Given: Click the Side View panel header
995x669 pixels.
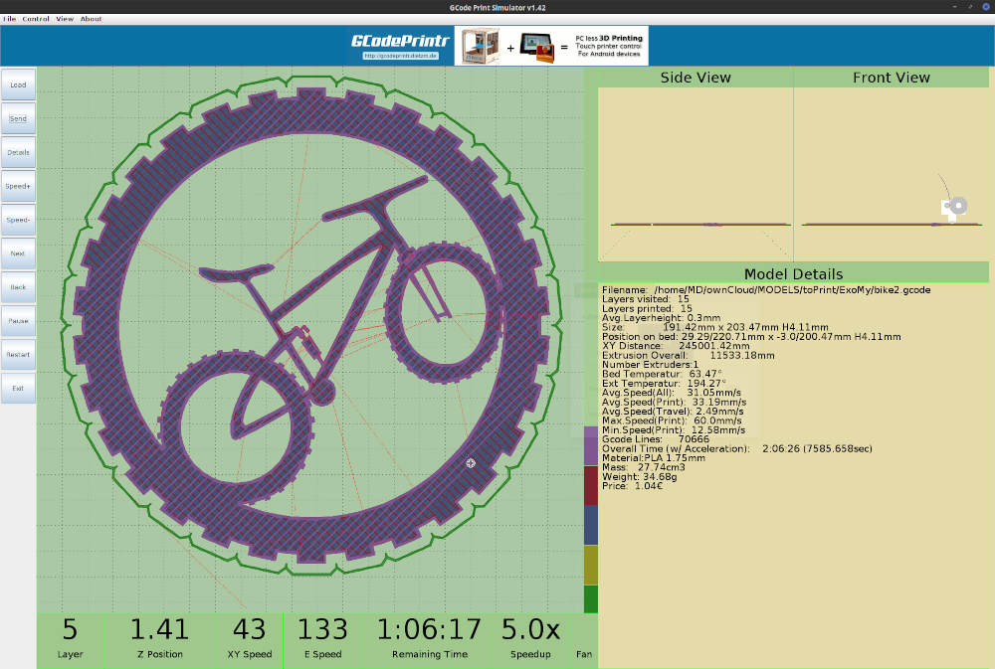Looking at the screenshot, I should click(x=695, y=77).
